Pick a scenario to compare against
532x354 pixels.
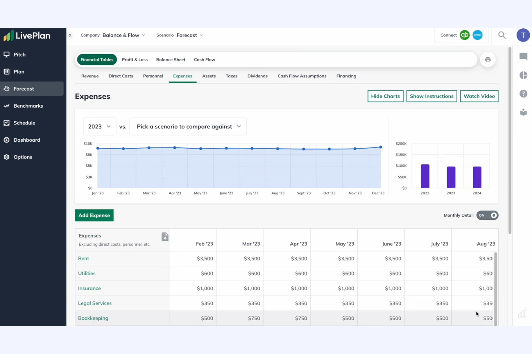187,126
